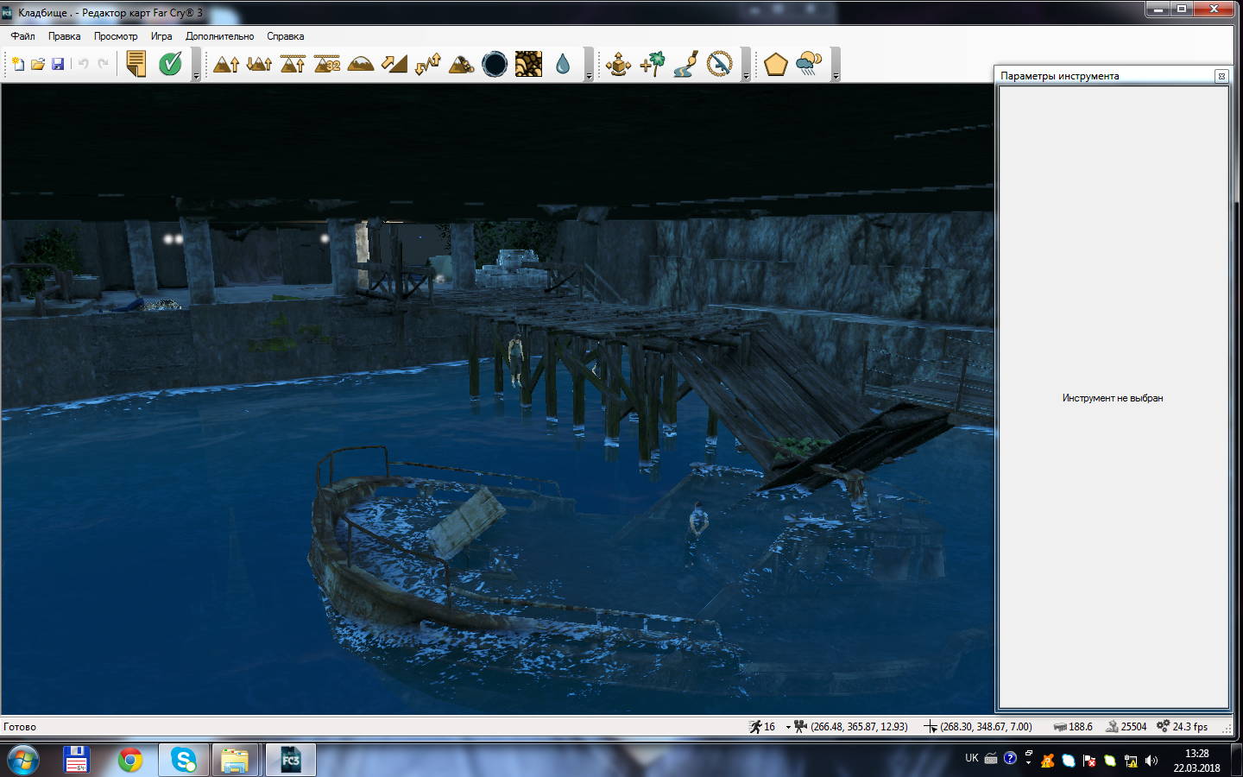Screen dimensions: 1243x777
Task: Click the gears icon beside the fps
Action: click(x=1163, y=726)
